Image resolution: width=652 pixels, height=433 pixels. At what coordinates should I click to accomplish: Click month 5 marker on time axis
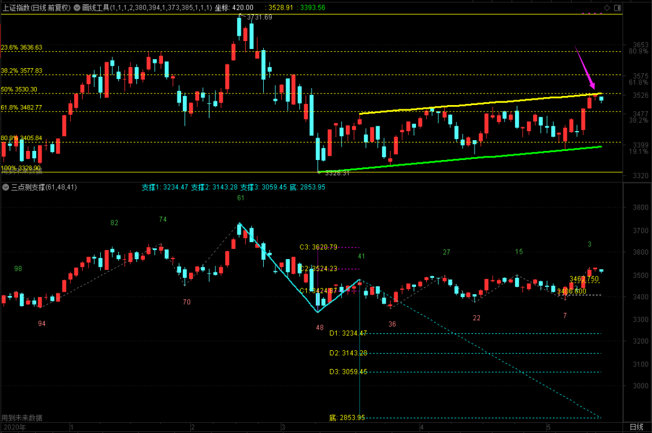548,427
